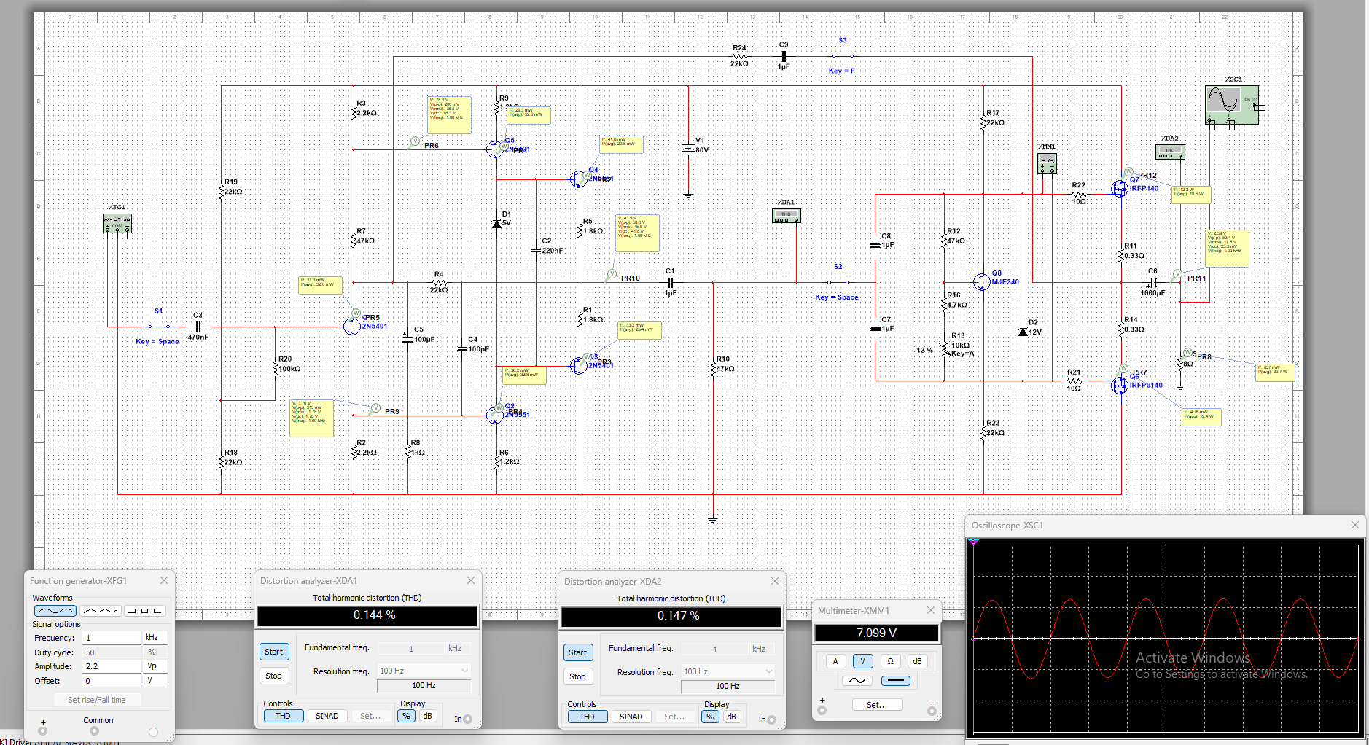Open Amplitude unit Vp selector in XFG1
Image resolution: width=1369 pixels, height=745 pixels.
pyautogui.click(x=155, y=666)
